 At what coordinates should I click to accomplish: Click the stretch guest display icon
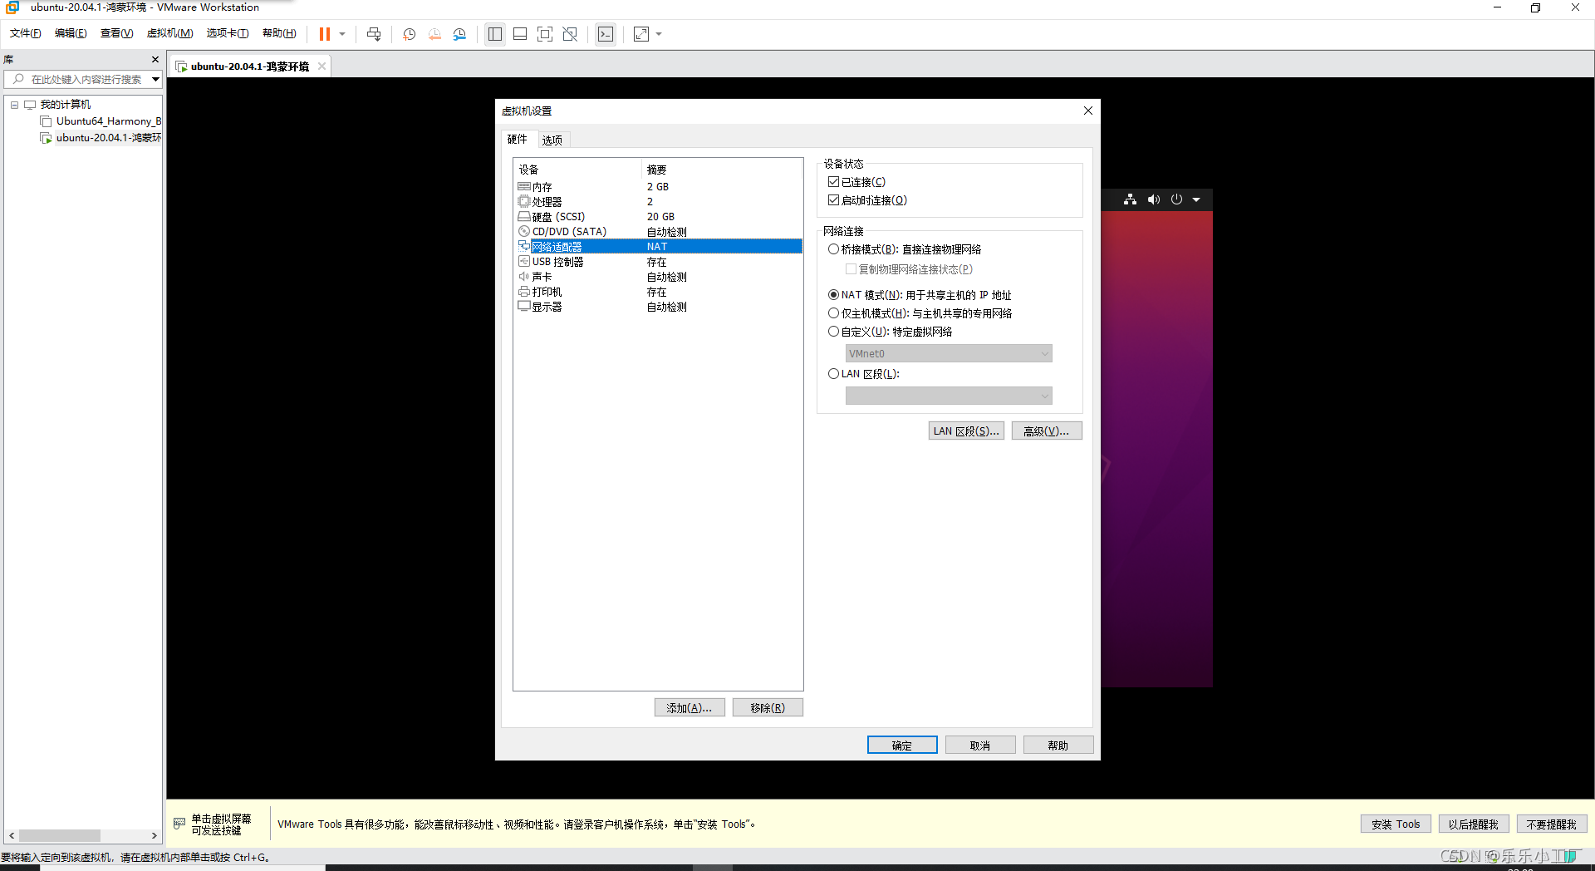point(641,34)
